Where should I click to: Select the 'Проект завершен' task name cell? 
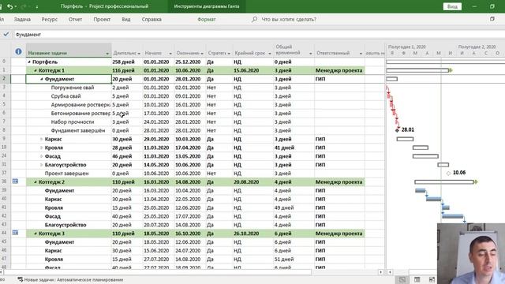point(69,174)
